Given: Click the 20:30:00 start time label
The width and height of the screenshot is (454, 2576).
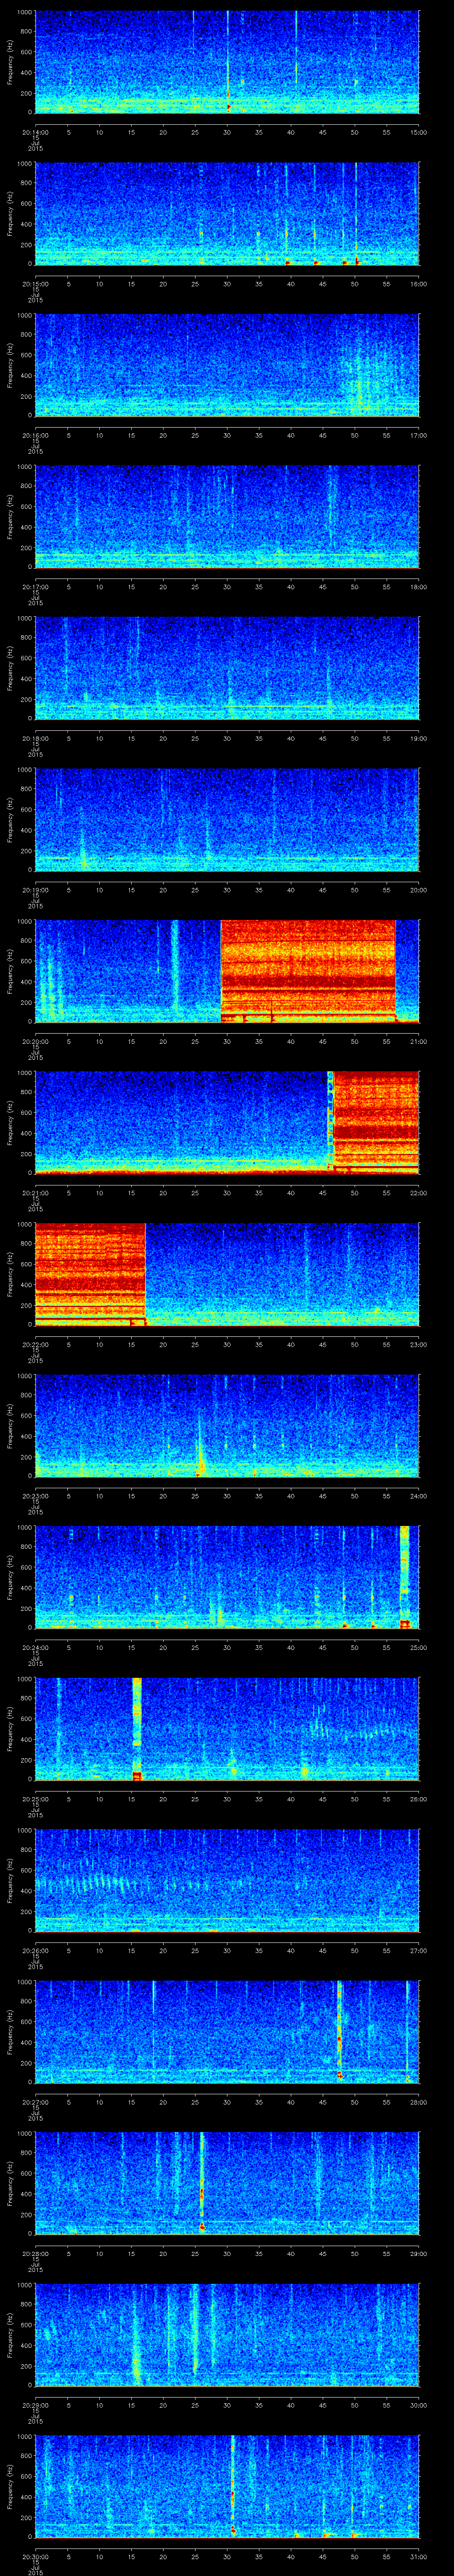Looking at the screenshot, I should (x=35, y=2556).
